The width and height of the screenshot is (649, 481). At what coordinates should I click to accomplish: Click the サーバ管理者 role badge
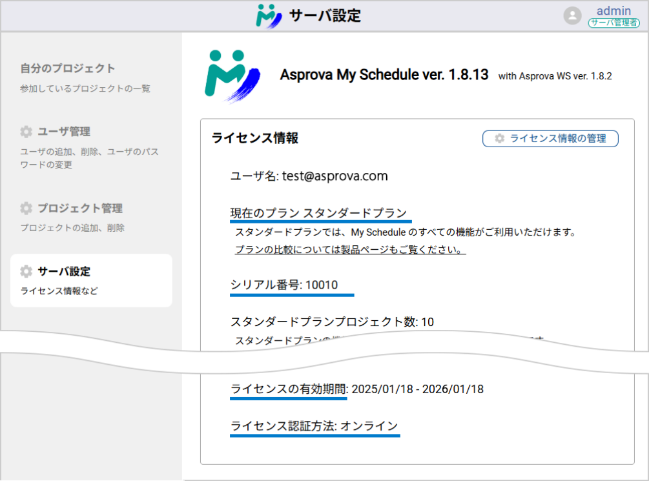tap(614, 23)
